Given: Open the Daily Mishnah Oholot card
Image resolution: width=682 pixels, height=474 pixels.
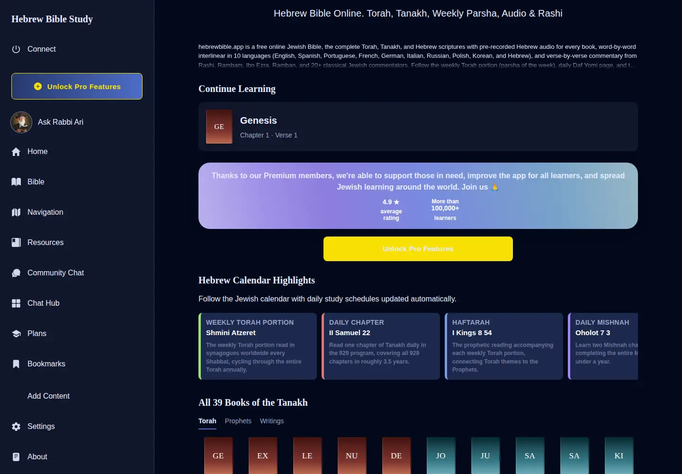Looking at the screenshot, I should [603, 346].
